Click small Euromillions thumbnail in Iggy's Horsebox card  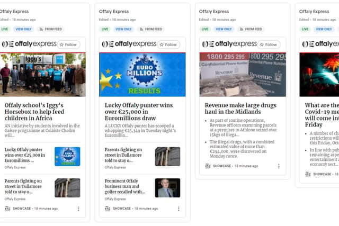click(67, 157)
